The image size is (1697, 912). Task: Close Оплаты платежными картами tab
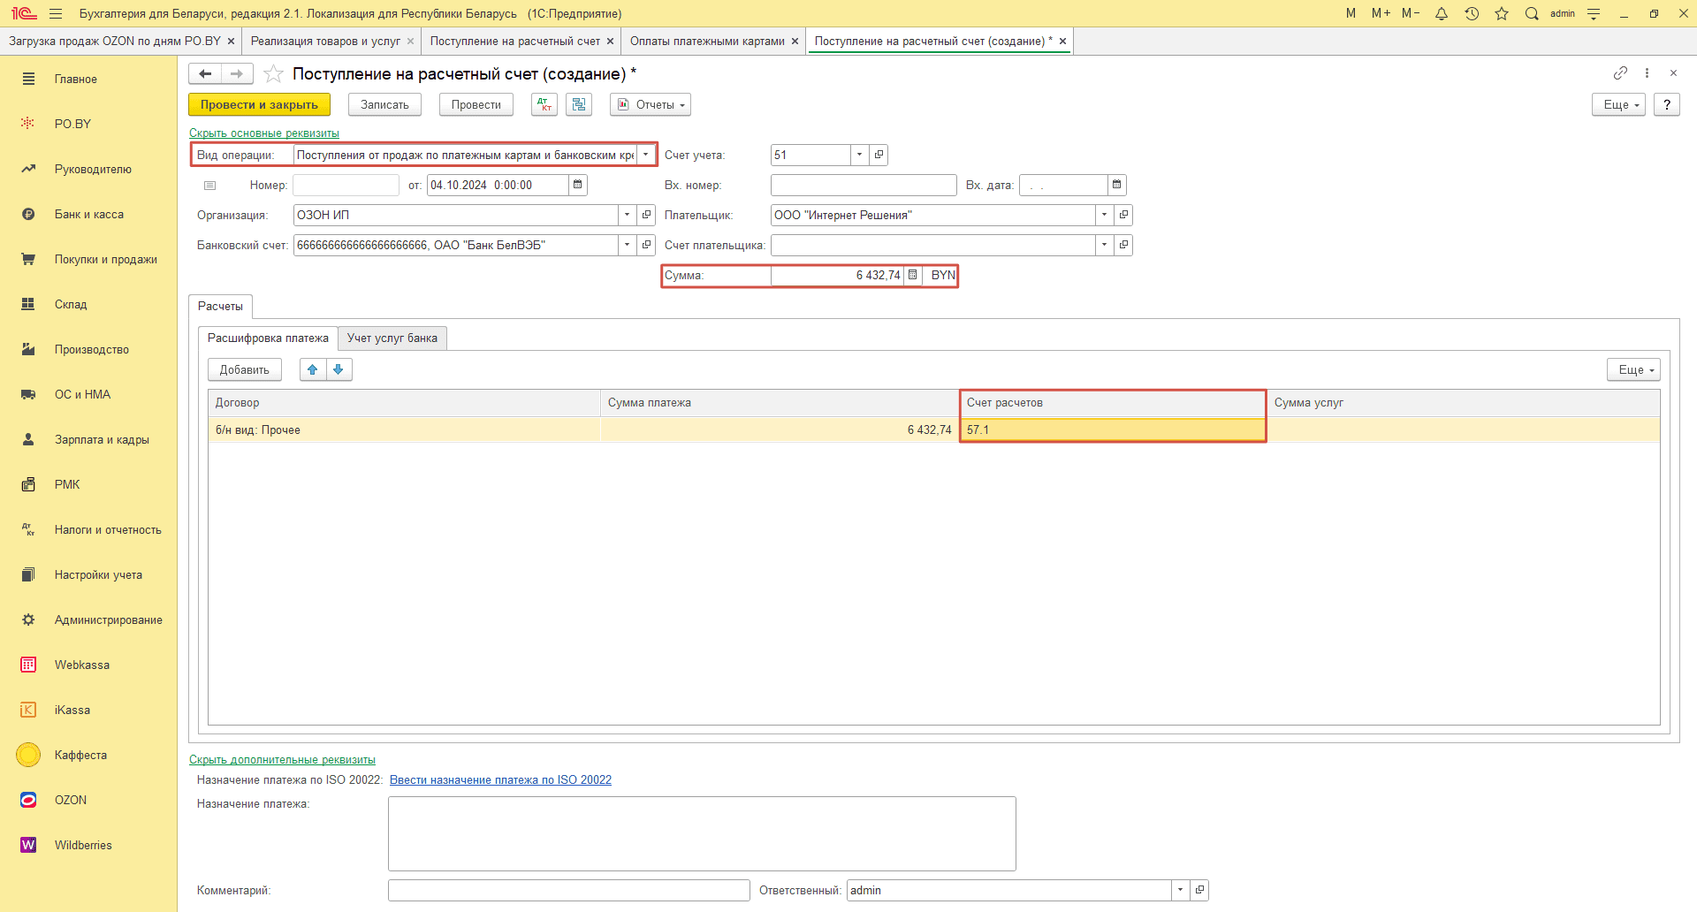point(795,41)
